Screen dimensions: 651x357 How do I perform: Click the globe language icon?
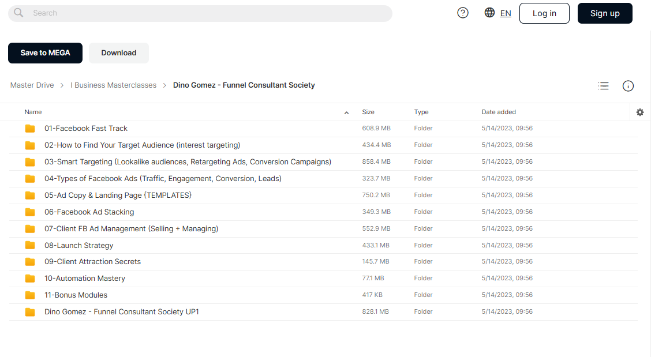point(489,13)
